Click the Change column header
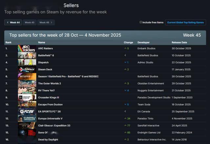This screenshot has width=210, height=144. (128, 42)
